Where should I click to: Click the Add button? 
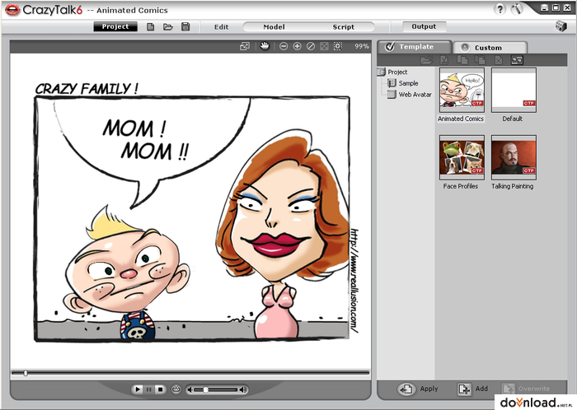point(472,389)
